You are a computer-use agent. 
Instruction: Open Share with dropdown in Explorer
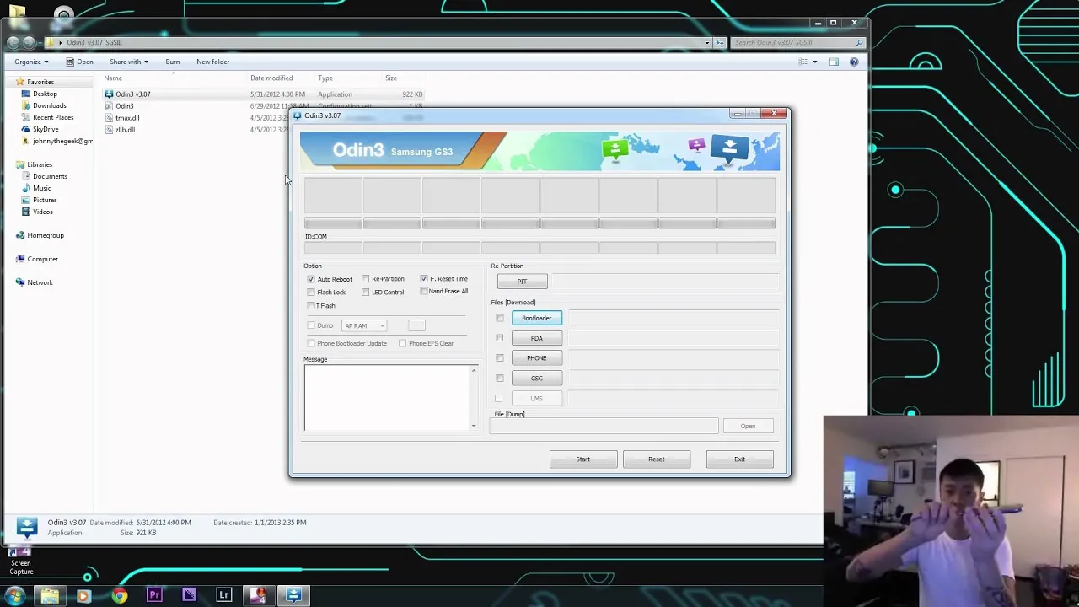(128, 62)
